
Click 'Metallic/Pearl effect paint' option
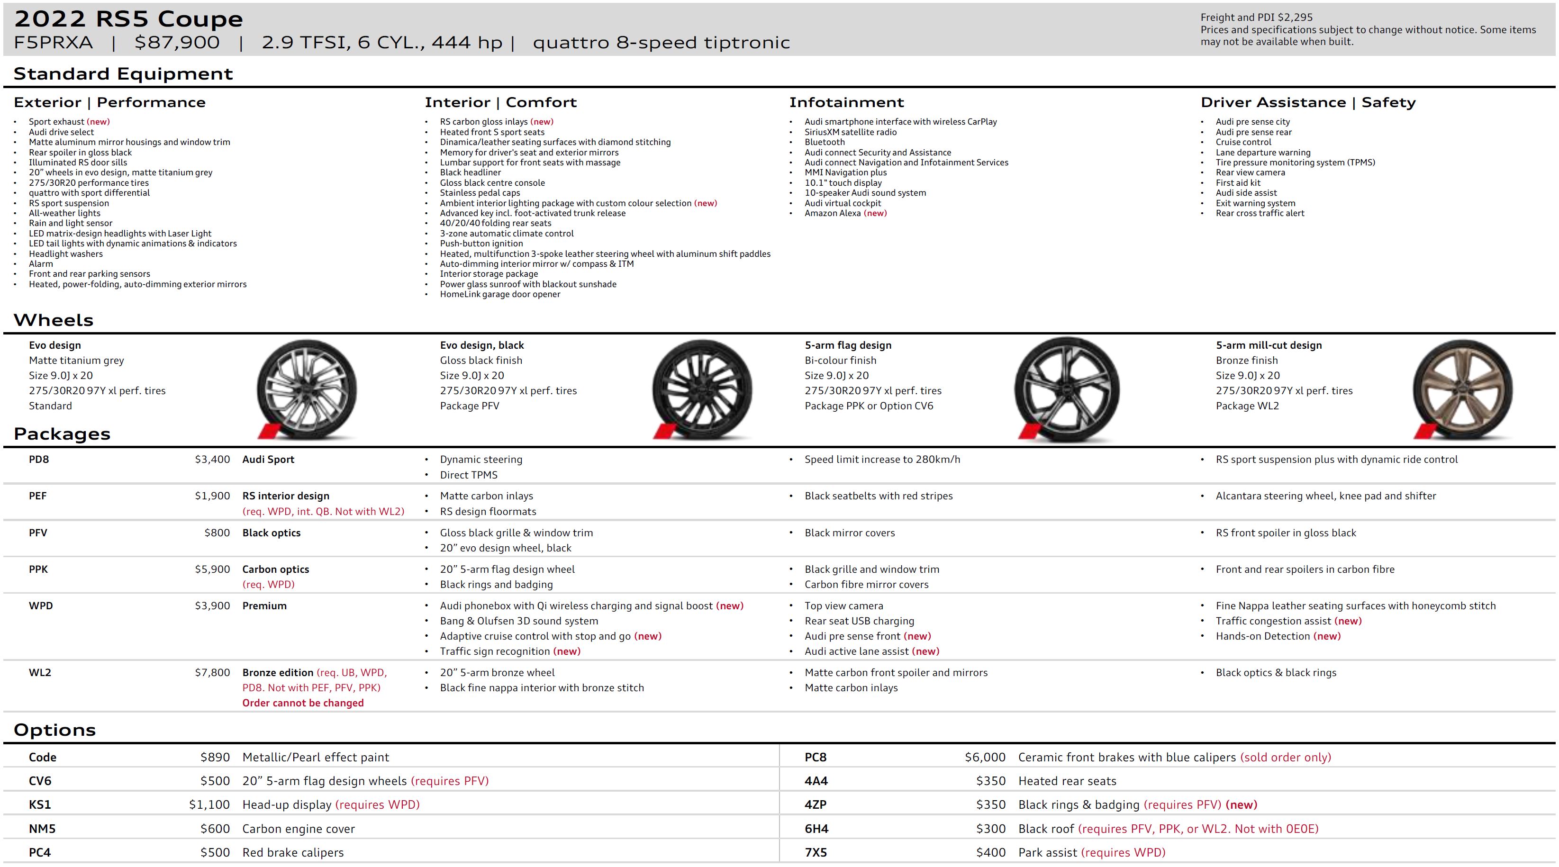pos(315,758)
